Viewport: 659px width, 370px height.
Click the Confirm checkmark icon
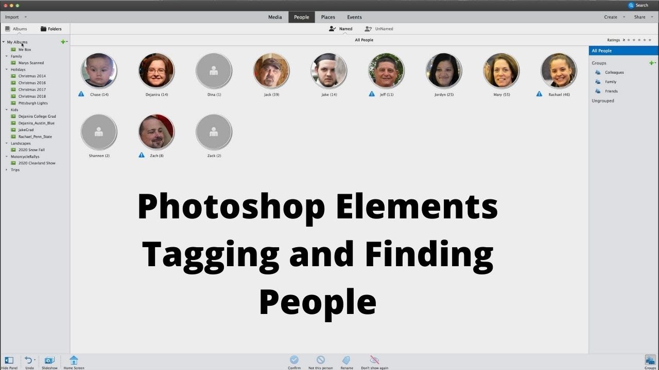click(294, 360)
